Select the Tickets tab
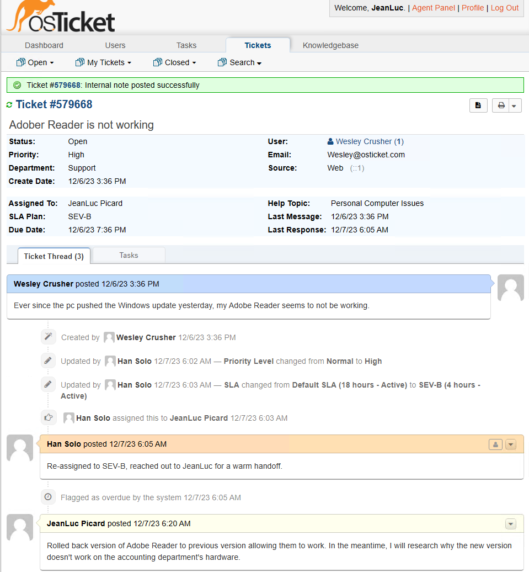This screenshot has height=572, width=529. pos(258,45)
